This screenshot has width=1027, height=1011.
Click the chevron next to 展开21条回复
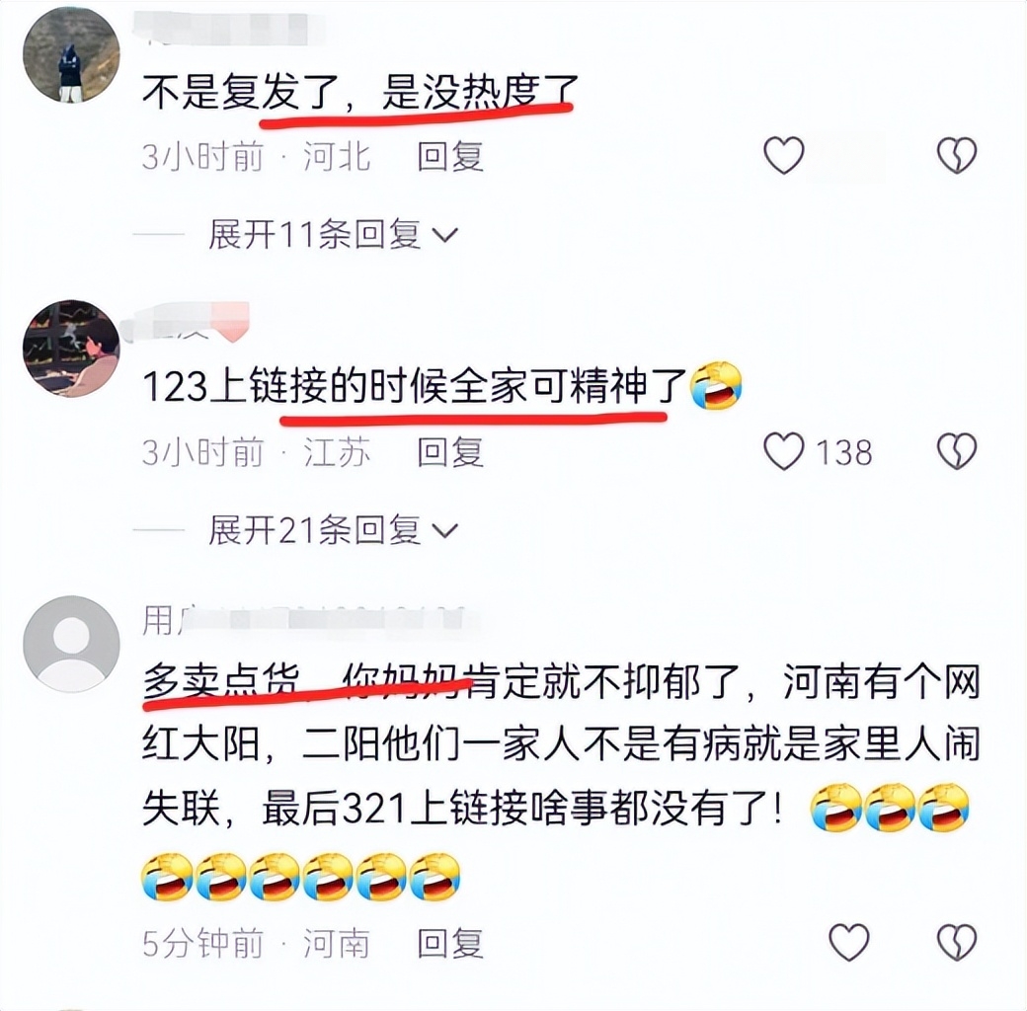445,530
